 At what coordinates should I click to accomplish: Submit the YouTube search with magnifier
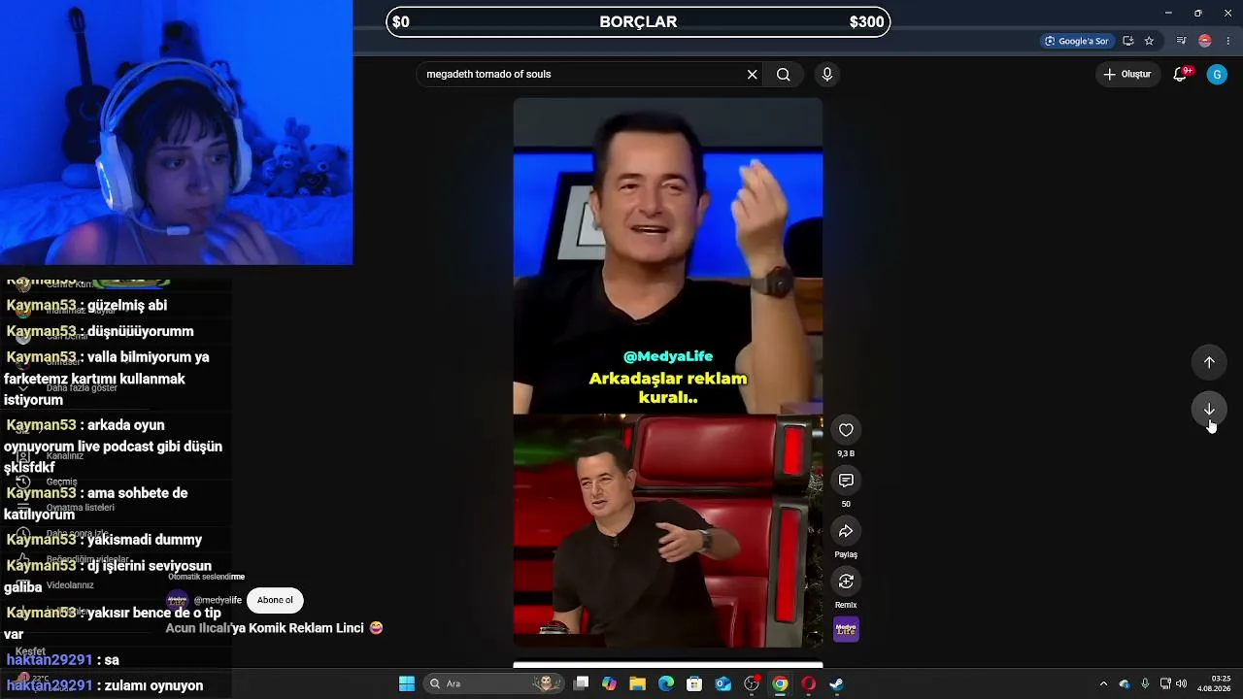click(784, 75)
